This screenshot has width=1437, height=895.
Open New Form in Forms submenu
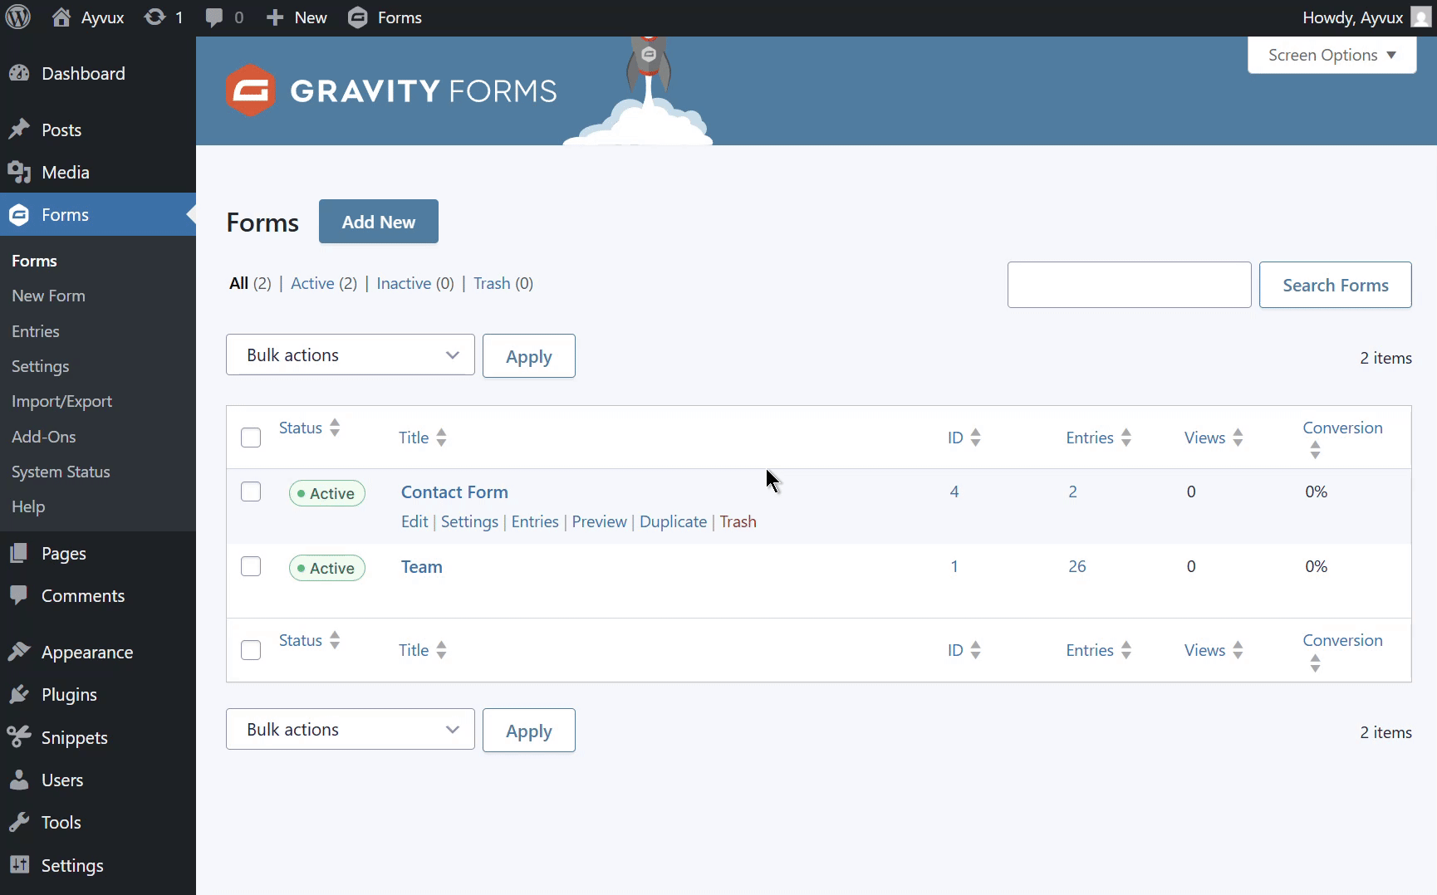click(48, 296)
